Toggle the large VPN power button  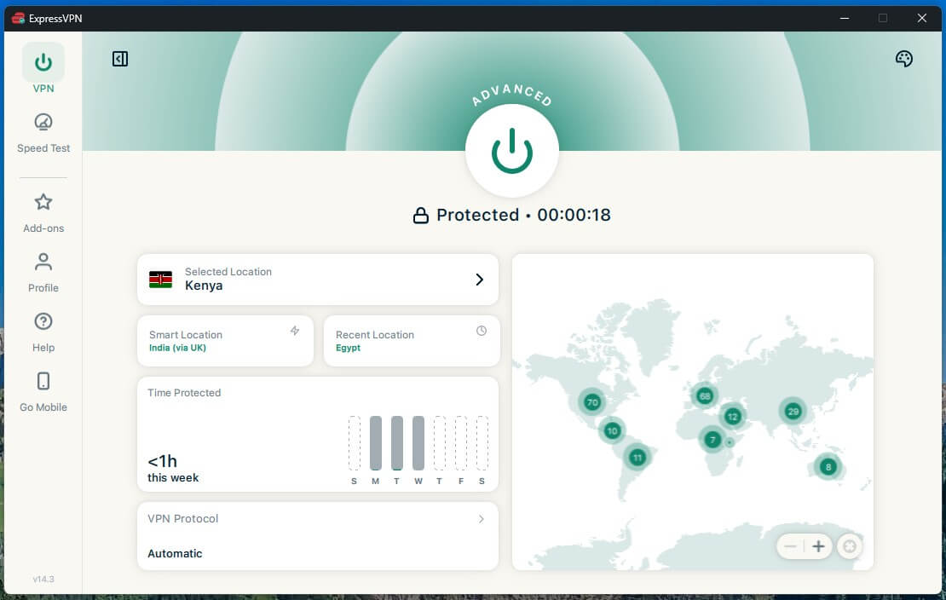tap(511, 151)
